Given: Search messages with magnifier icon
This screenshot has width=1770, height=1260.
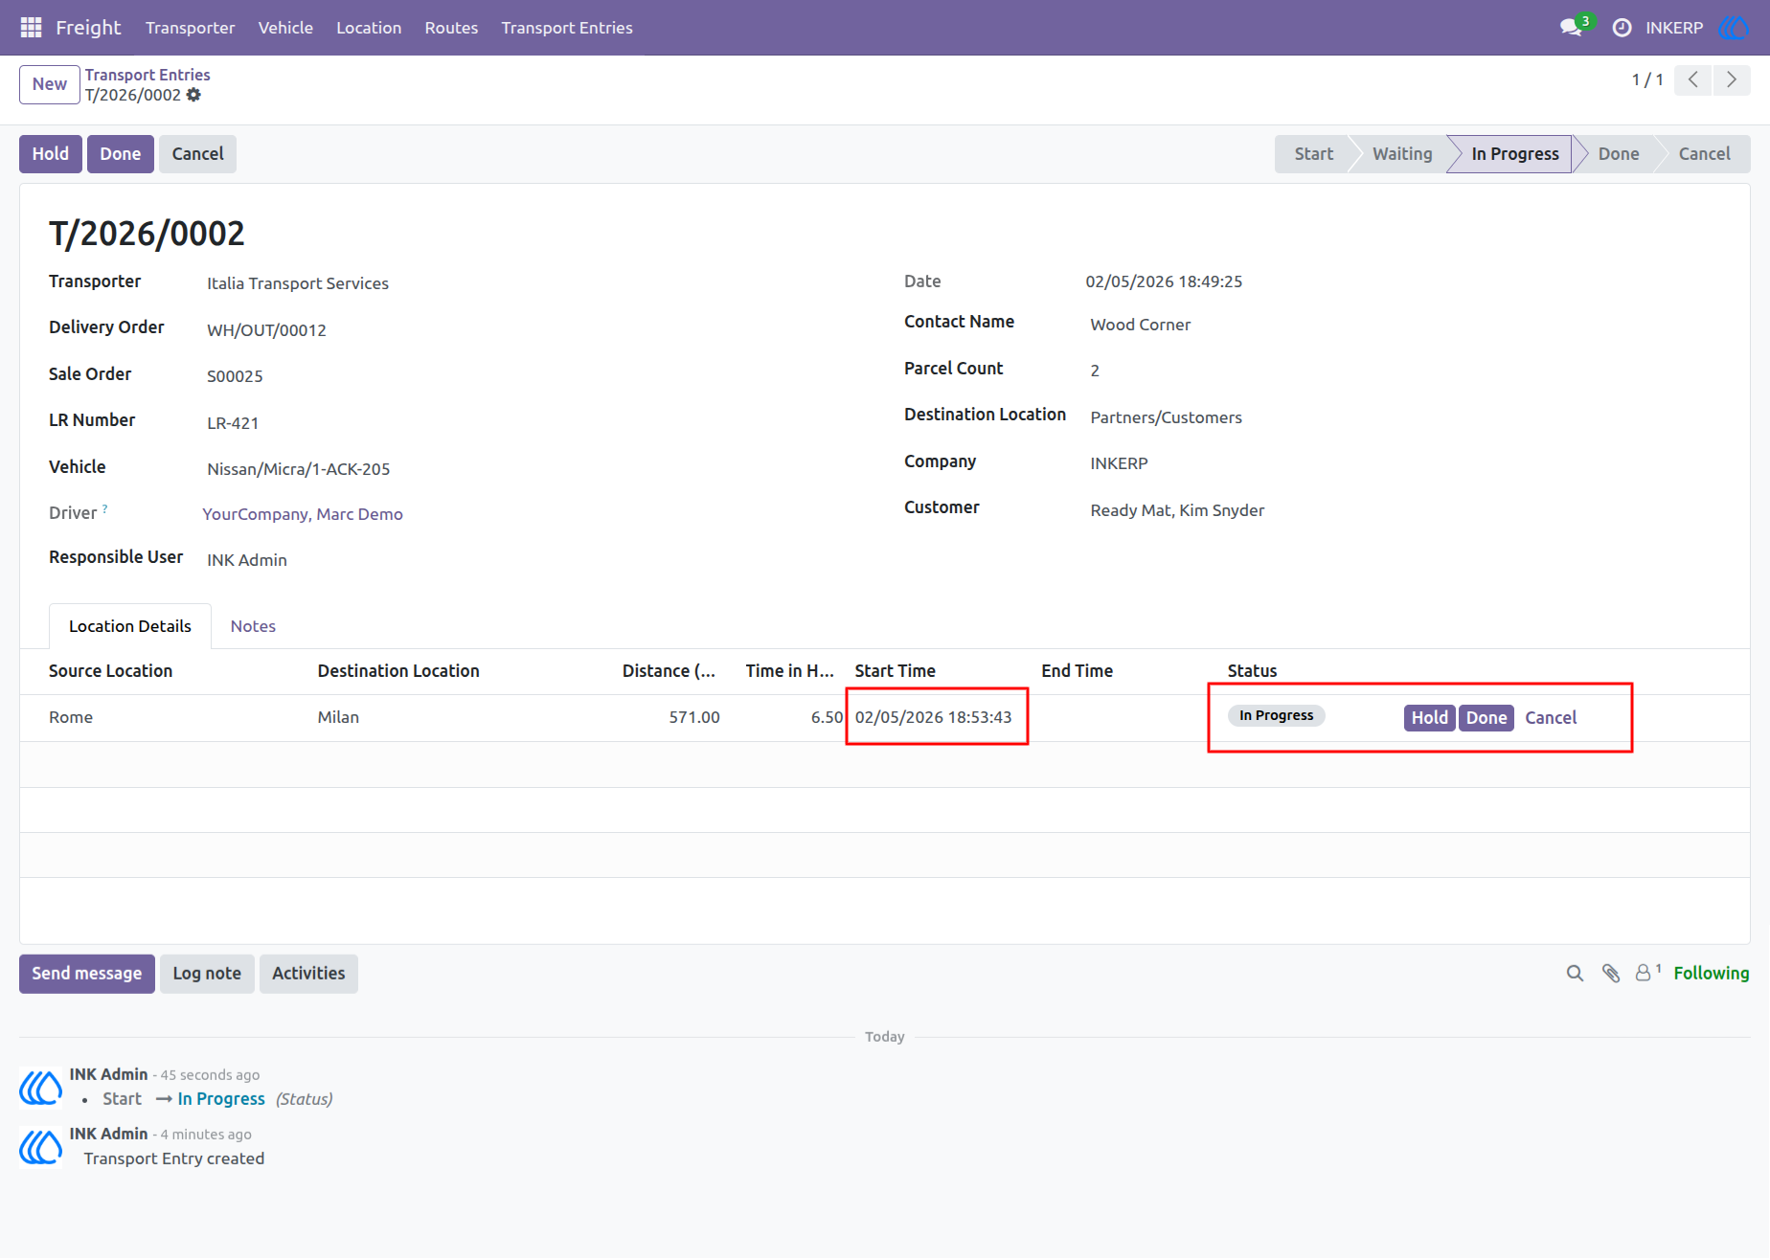Looking at the screenshot, I should (1575, 974).
